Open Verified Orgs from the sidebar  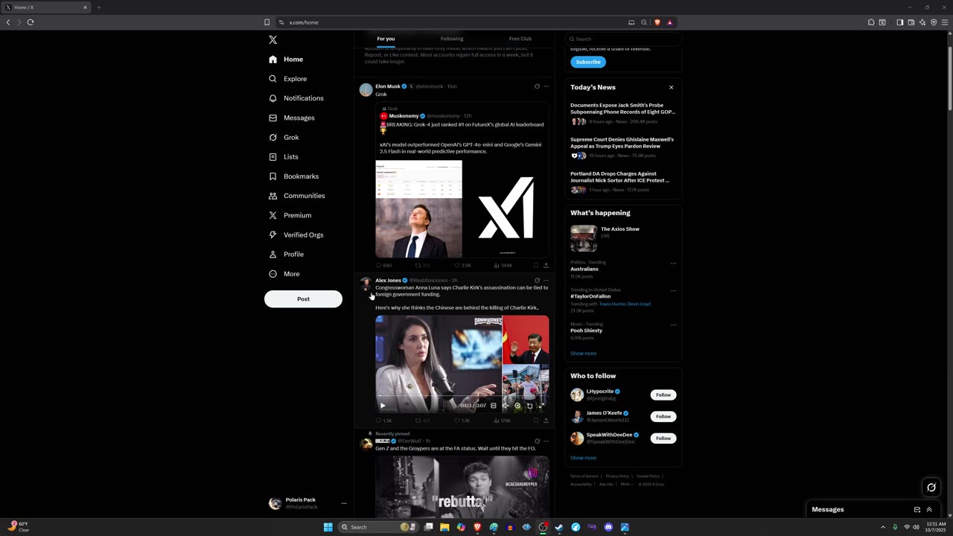tap(296, 234)
